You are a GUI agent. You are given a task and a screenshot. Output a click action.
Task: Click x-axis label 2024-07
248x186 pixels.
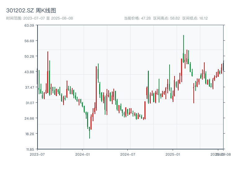tap(128, 154)
